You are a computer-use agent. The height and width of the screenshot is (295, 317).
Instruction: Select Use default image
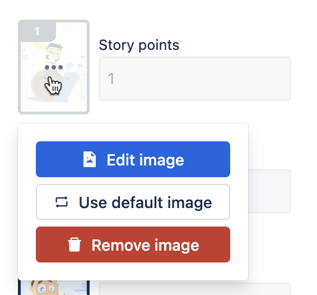point(133,202)
